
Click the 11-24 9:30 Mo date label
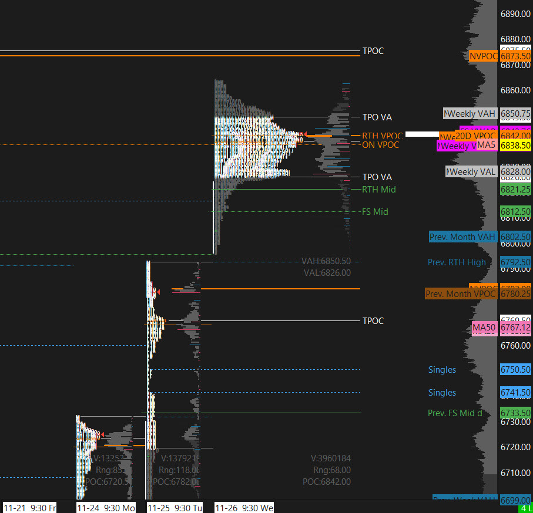(x=106, y=508)
